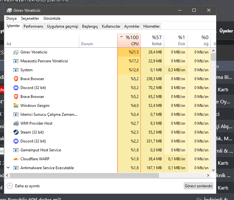Switch to the Kullanıcılar tab
Viewport: 234px width, 200px height.
click(111, 26)
